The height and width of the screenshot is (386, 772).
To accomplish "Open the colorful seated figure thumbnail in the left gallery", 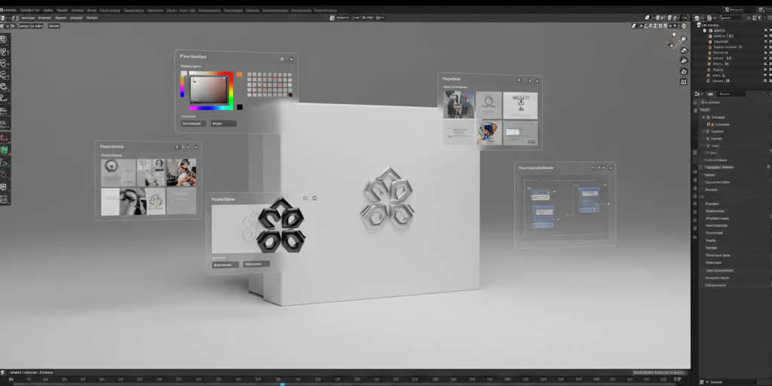I will click(181, 173).
